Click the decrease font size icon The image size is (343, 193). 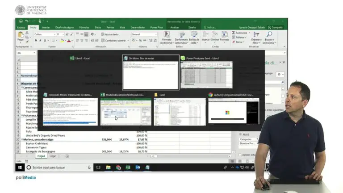(x=71, y=34)
